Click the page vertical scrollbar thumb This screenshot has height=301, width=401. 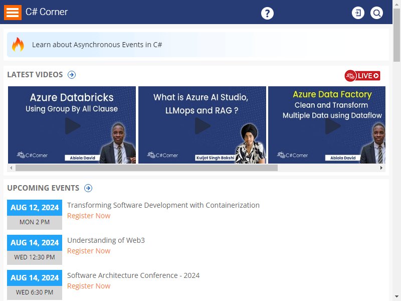396,35
